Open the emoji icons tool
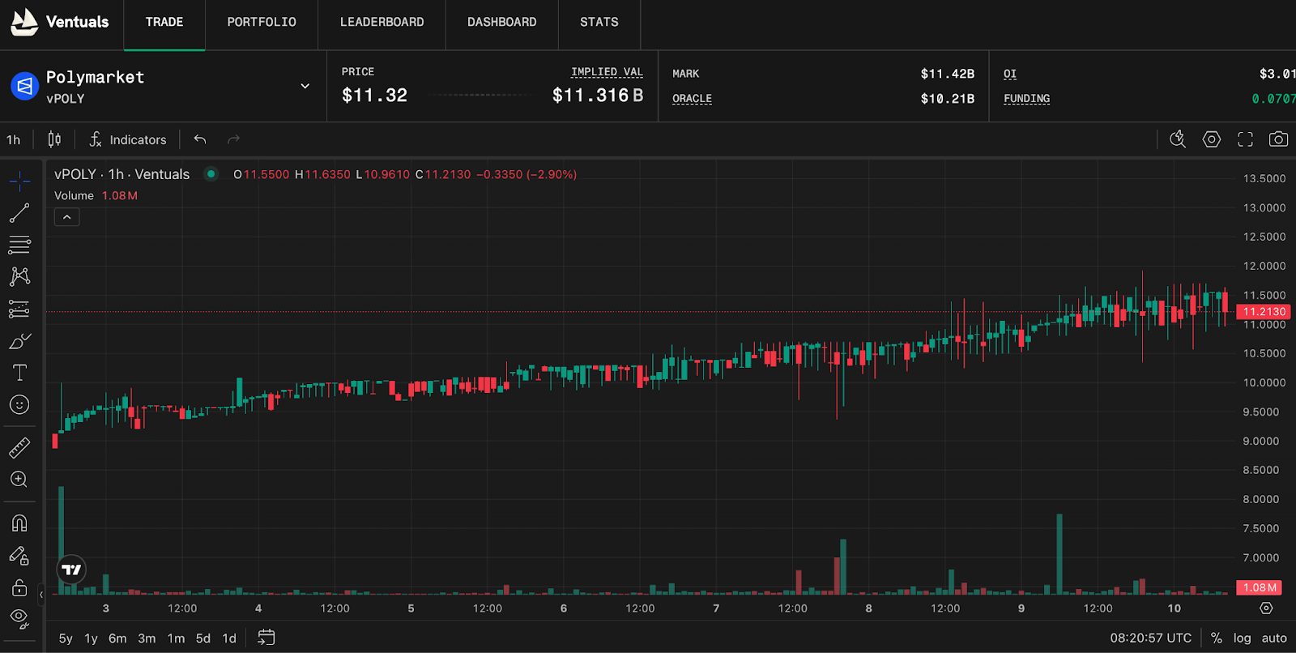The image size is (1296, 653). (19, 405)
